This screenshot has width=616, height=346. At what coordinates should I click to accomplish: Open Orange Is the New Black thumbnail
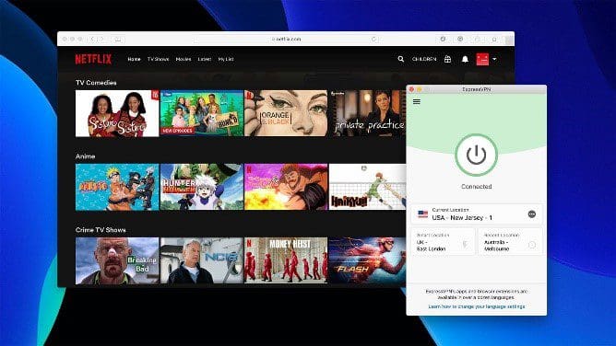coord(286,113)
